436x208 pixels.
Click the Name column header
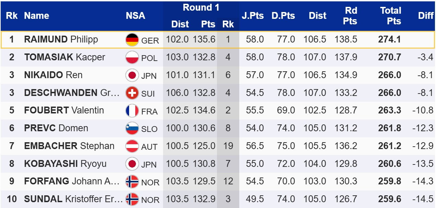36,15
